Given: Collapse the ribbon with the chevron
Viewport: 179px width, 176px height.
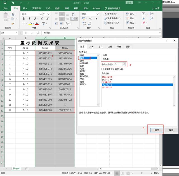Looking at the screenshot, I should tap(160, 28).
